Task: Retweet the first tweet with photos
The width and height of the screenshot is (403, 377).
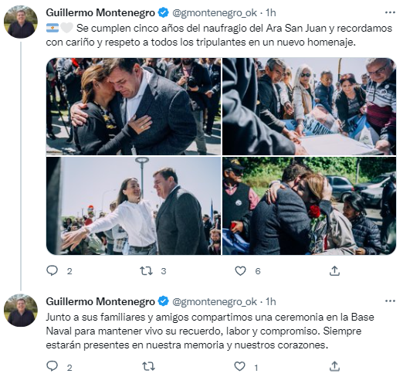Action: [146, 271]
